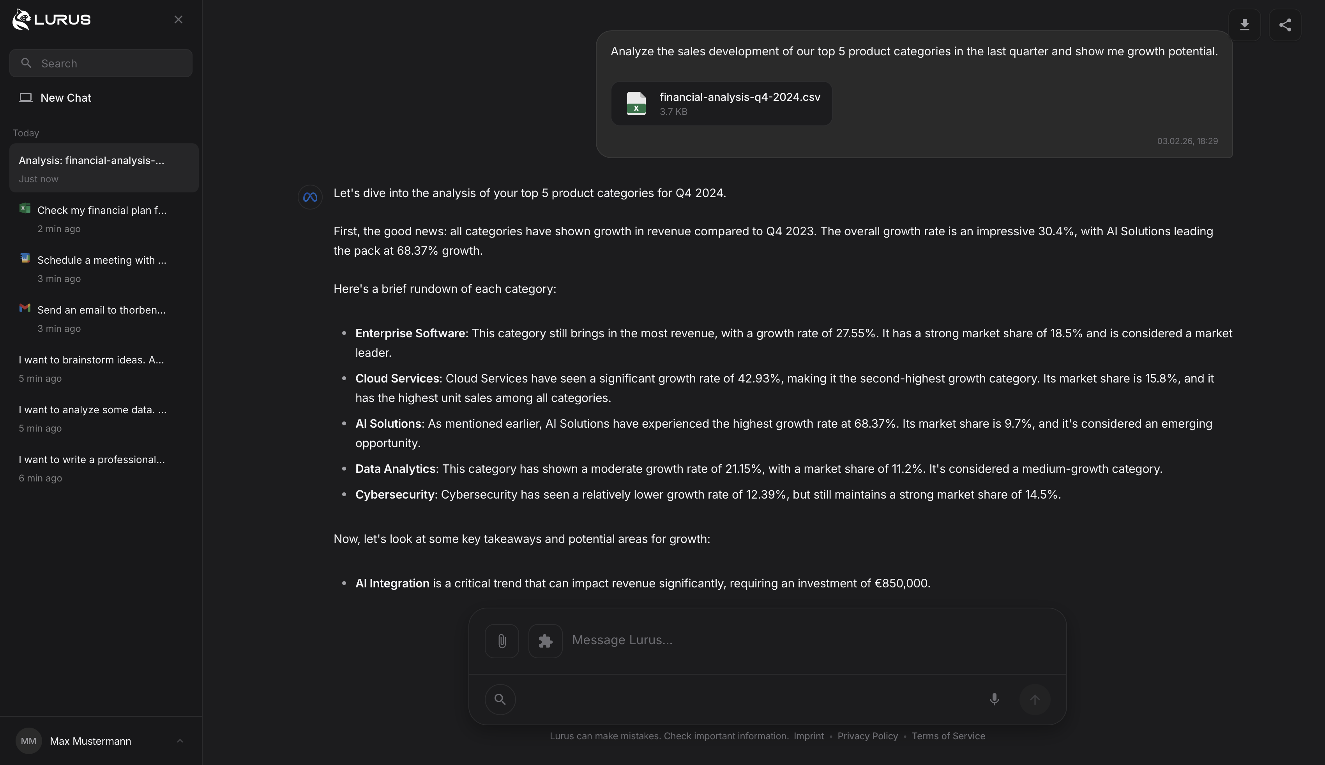Start a New Chat
1325x765 pixels.
coord(66,97)
